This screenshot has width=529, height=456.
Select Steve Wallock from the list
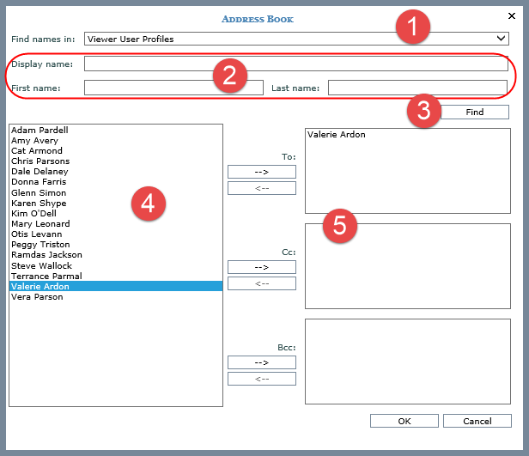coord(41,266)
